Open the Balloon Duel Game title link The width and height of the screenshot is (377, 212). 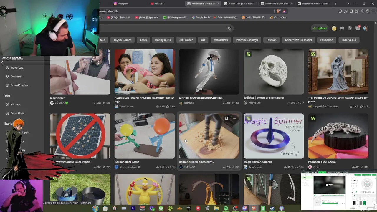[127, 162]
